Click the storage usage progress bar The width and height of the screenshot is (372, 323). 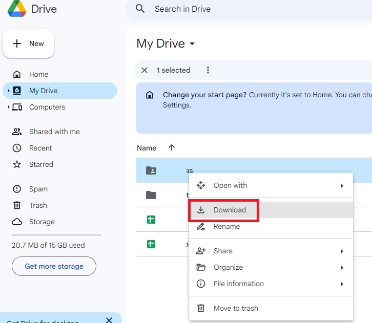tap(56, 235)
